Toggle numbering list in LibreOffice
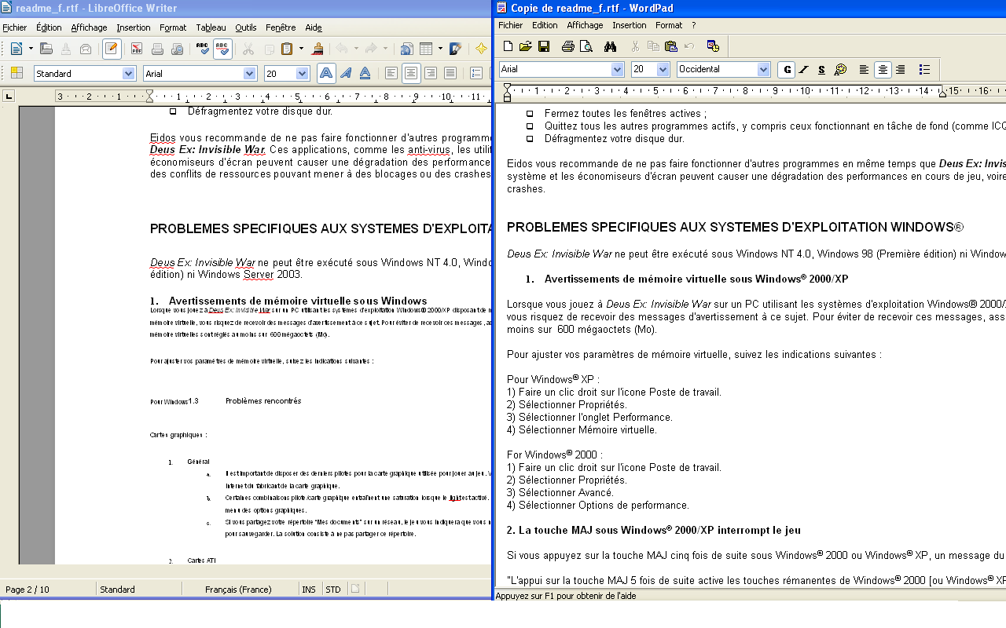The height and width of the screenshot is (628, 1006). tap(476, 73)
